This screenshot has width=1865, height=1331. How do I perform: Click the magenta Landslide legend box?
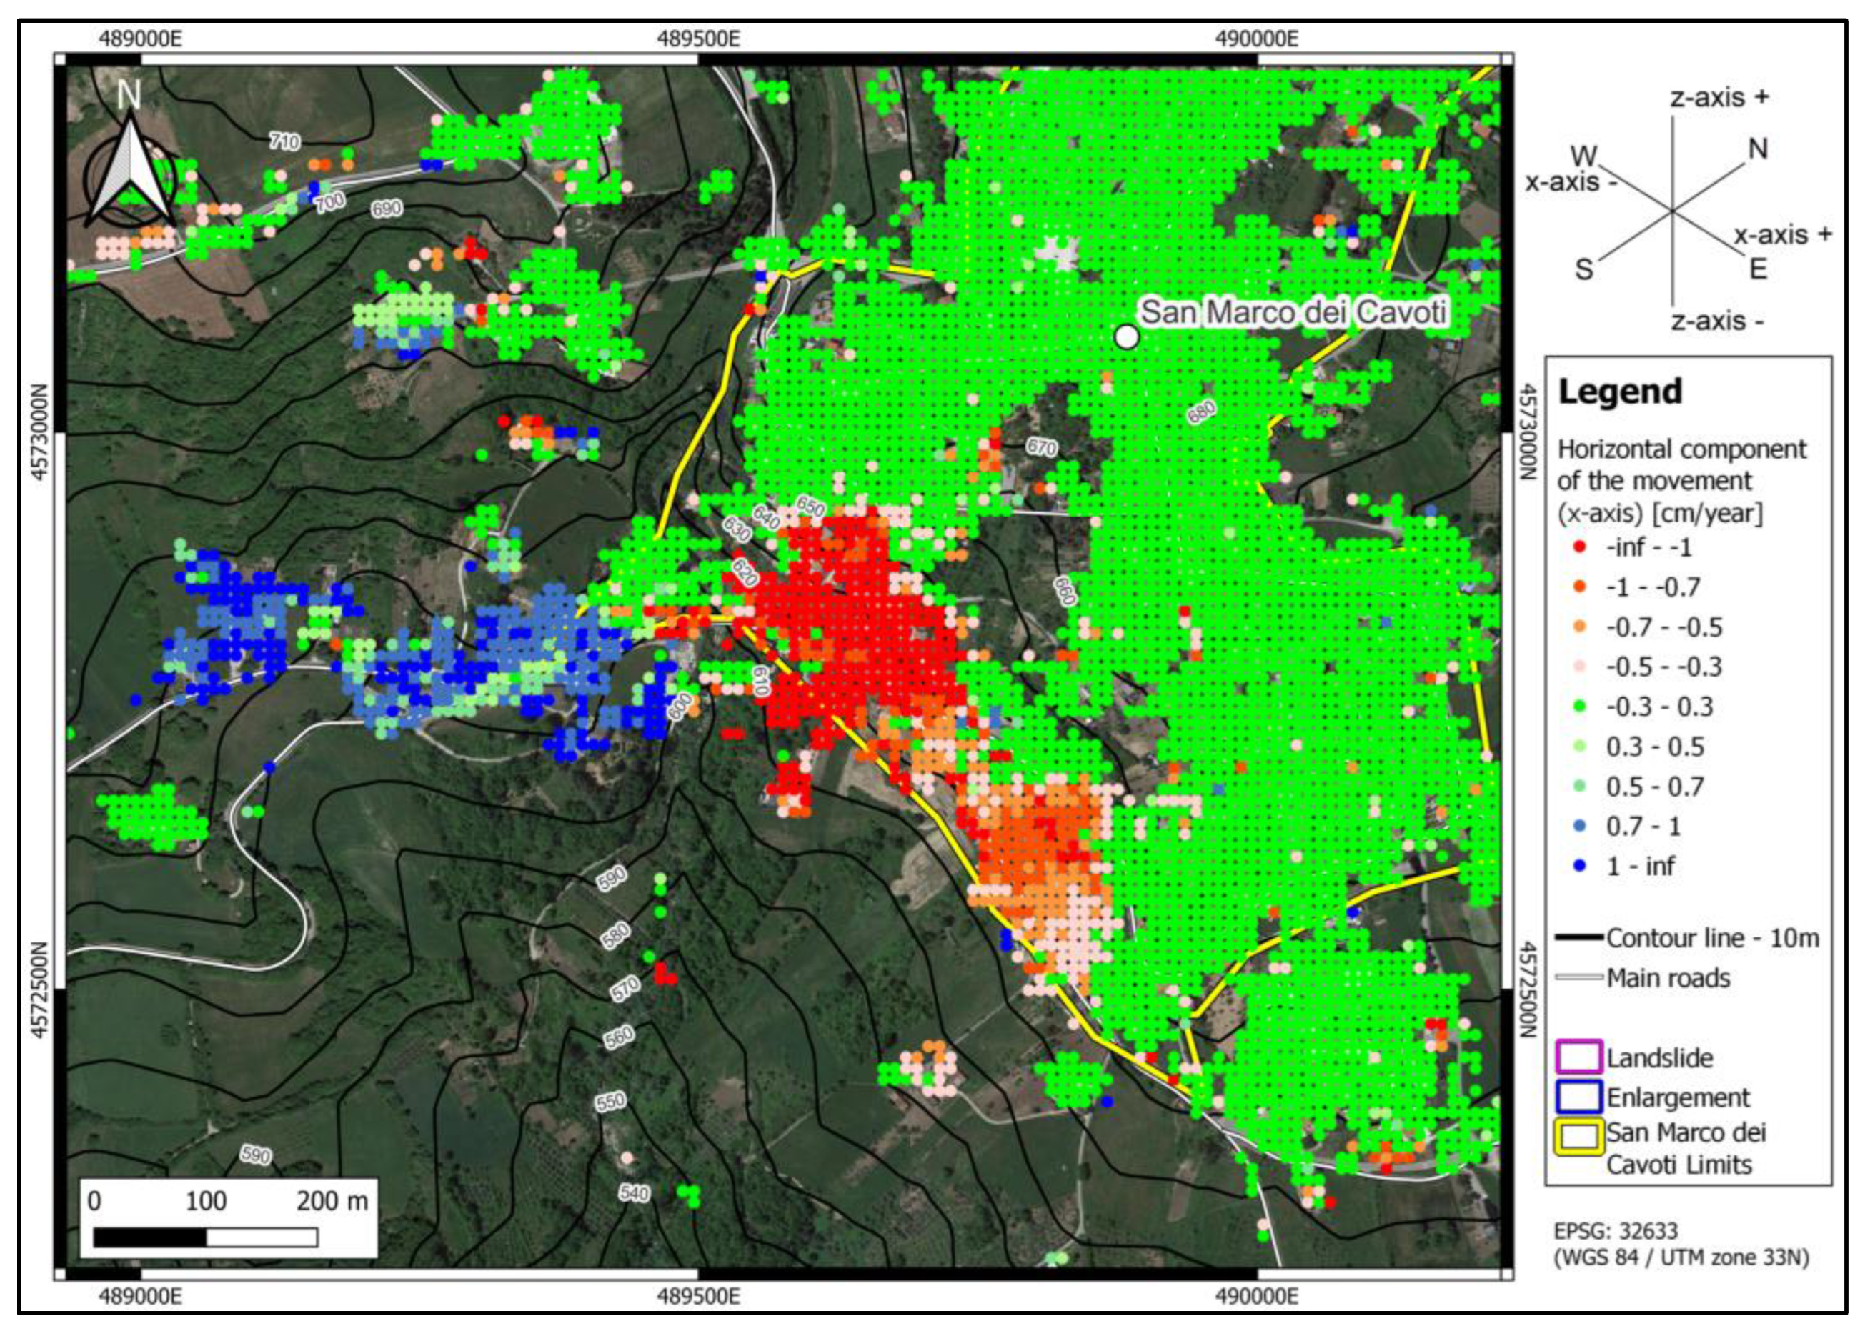pos(1579,1057)
